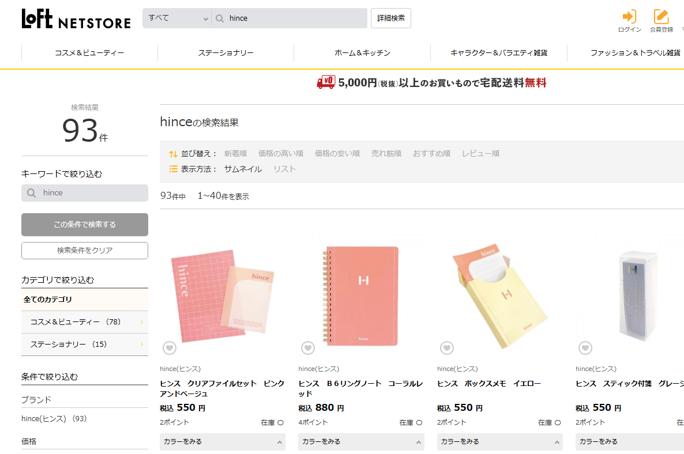Click the この条件で検索する button

85,225
